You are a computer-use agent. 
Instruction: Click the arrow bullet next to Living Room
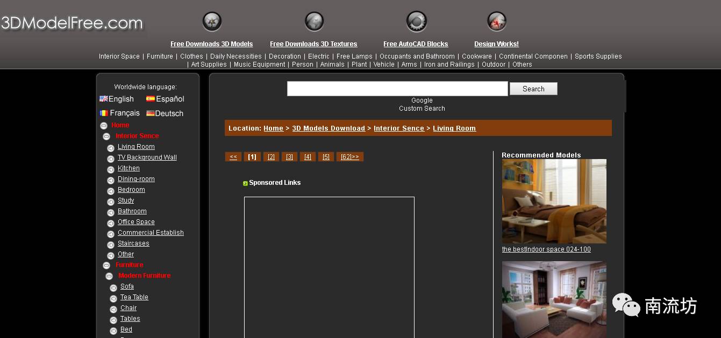tap(111, 148)
